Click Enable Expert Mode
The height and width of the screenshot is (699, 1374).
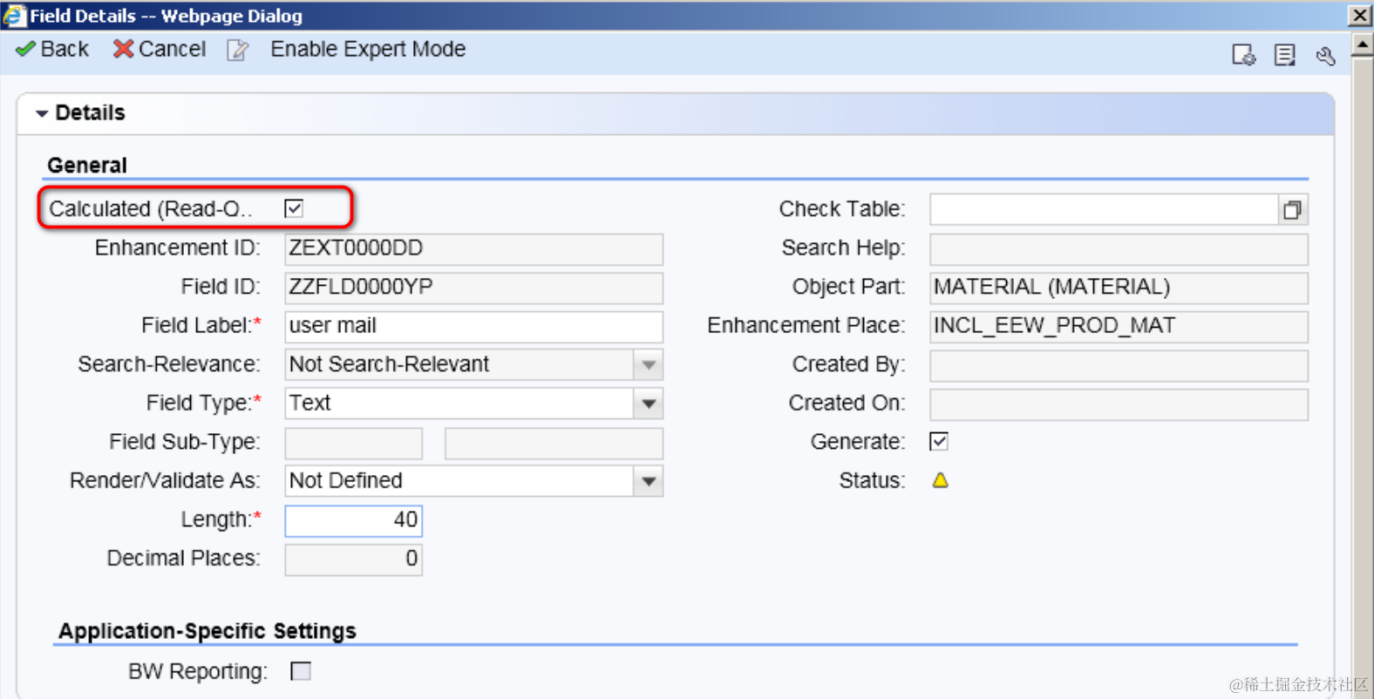pos(368,50)
